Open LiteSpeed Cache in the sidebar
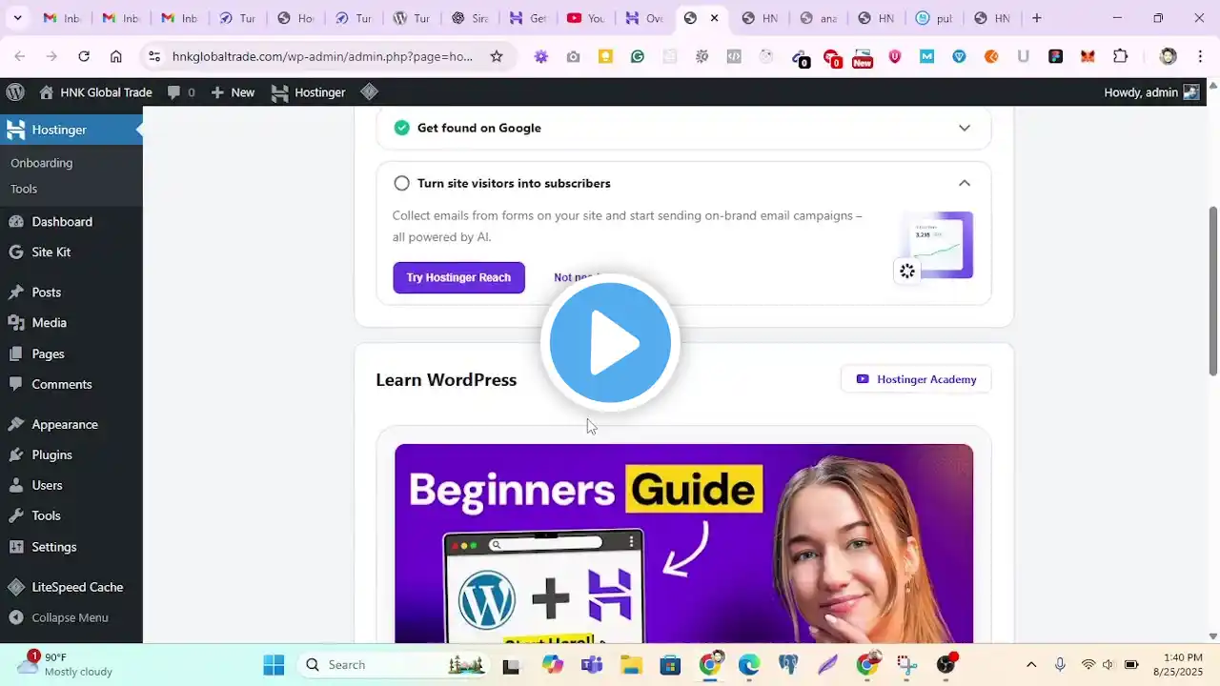 [71, 587]
